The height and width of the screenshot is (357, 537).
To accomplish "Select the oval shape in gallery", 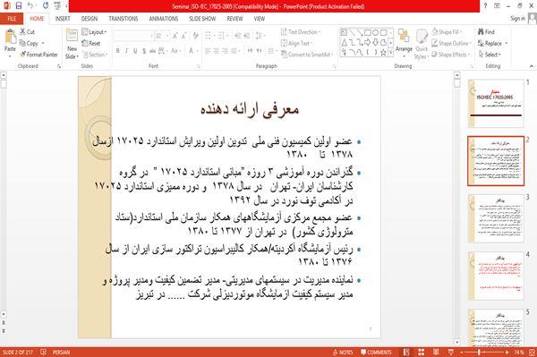I will coord(376,32).
